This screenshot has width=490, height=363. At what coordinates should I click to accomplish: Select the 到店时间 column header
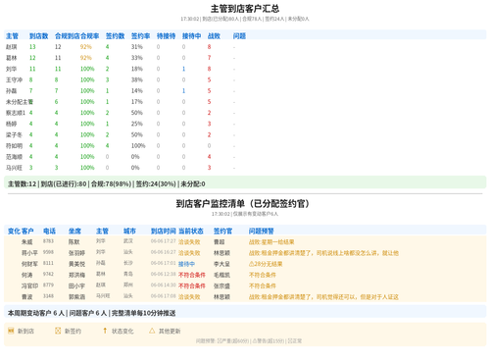(x=164, y=232)
